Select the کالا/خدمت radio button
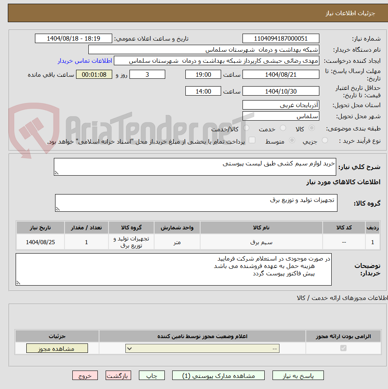The image size is (388, 389). pyautogui.click(x=247, y=128)
